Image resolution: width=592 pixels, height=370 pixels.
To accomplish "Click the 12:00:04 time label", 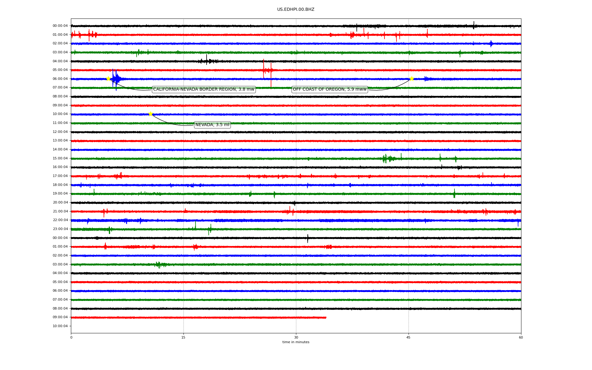I will pos(60,132).
